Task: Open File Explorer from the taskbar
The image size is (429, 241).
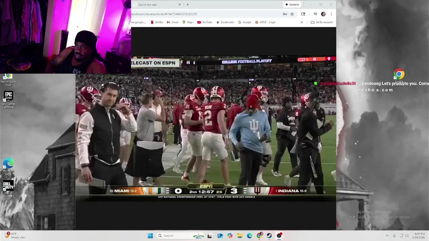Action: (240, 236)
